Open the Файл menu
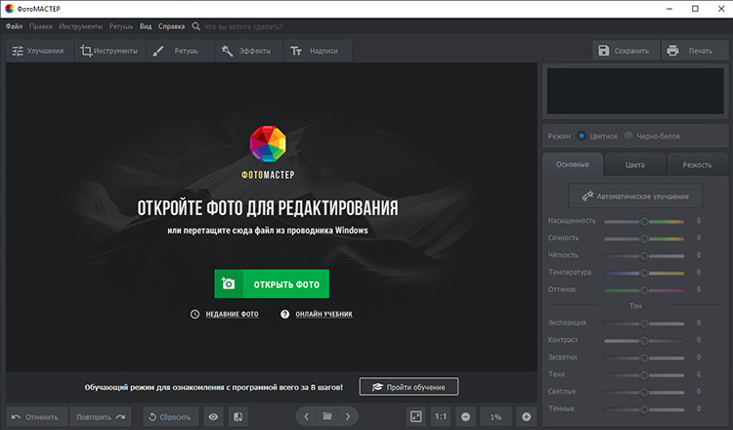 14,26
